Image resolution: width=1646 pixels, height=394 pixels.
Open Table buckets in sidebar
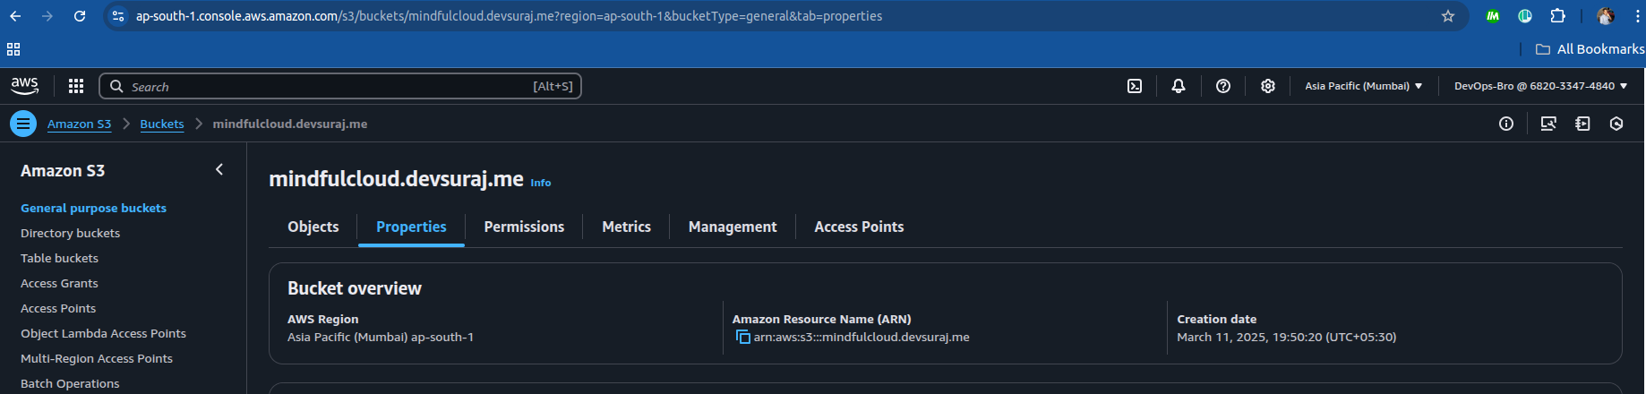tap(59, 258)
